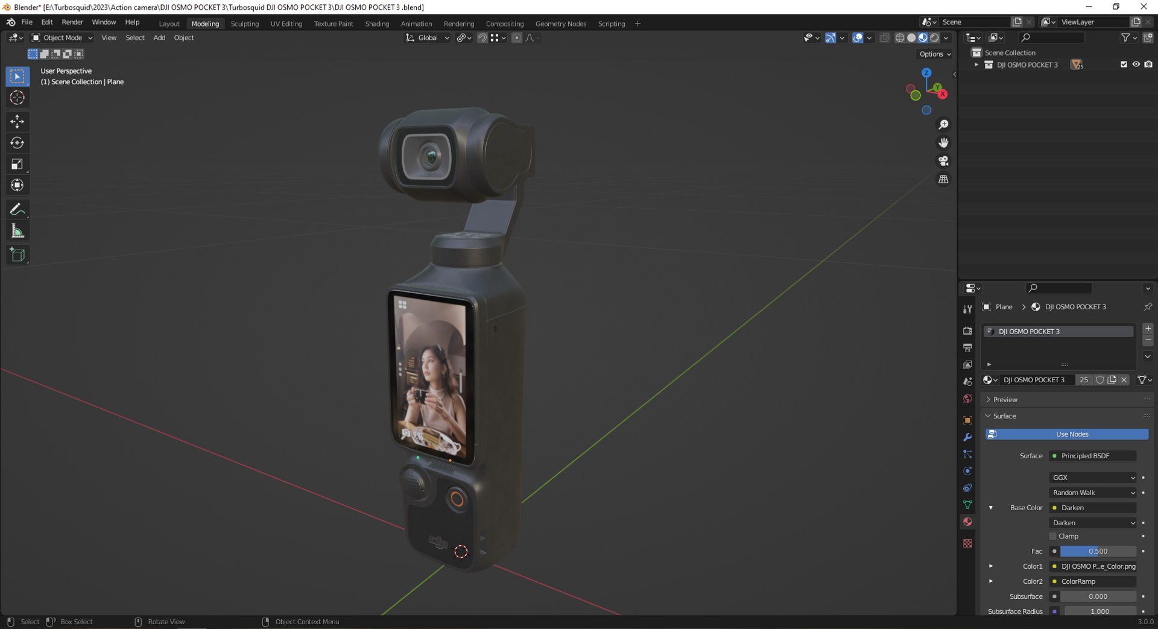Toggle Show Gizmo in viewport header
1158x629 pixels.
[831, 38]
